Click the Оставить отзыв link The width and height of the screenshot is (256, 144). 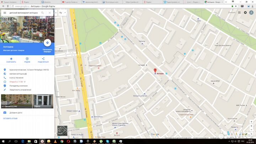point(10,118)
